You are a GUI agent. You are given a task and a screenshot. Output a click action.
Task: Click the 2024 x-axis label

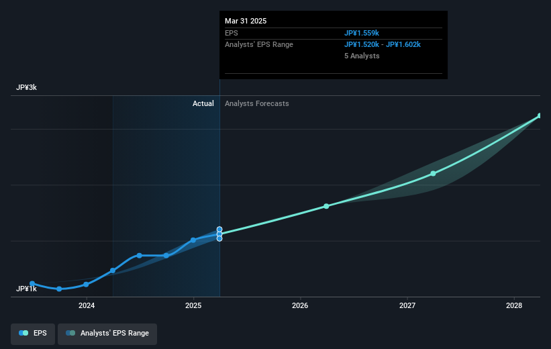point(87,305)
